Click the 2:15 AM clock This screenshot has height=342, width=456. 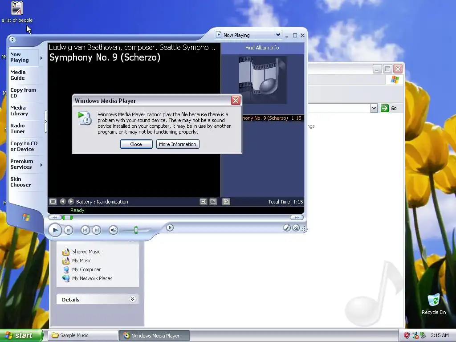point(440,336)
